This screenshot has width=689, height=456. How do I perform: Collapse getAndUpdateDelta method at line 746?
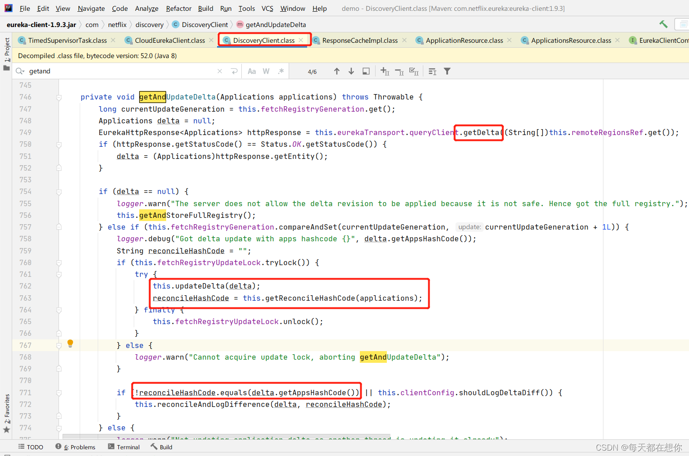pyautogui.click(x=59, y=97)
